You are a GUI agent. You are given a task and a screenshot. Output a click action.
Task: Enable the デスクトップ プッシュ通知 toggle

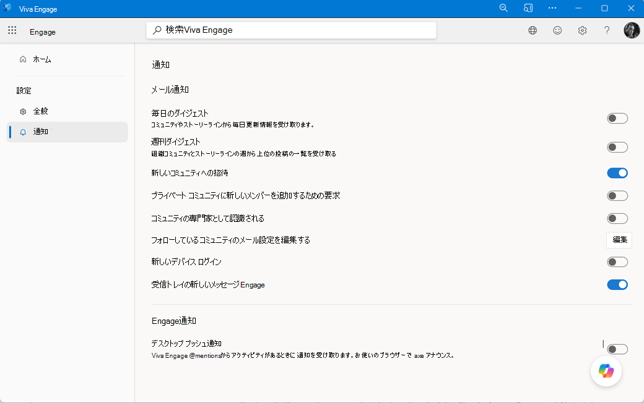tap(617, 349)
